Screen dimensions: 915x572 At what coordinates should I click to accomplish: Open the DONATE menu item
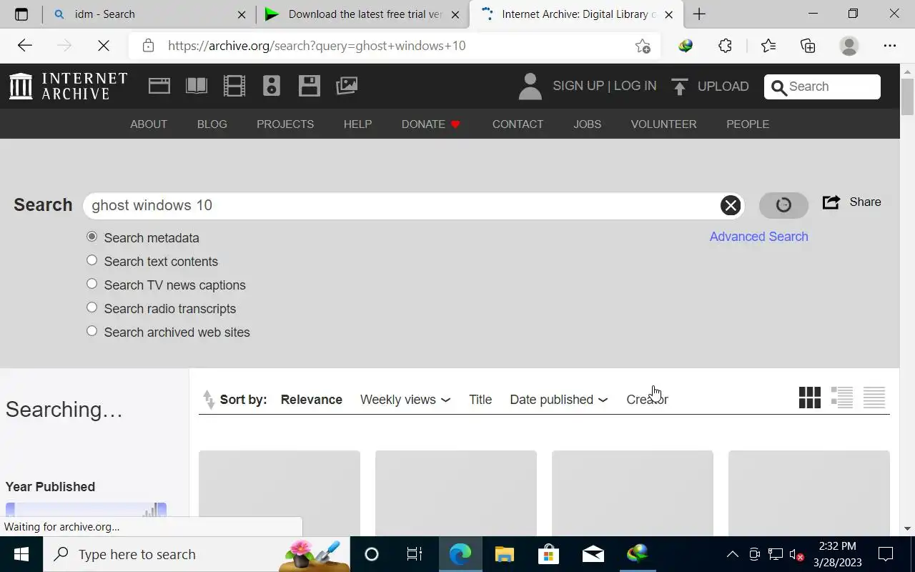pos(431,124)
